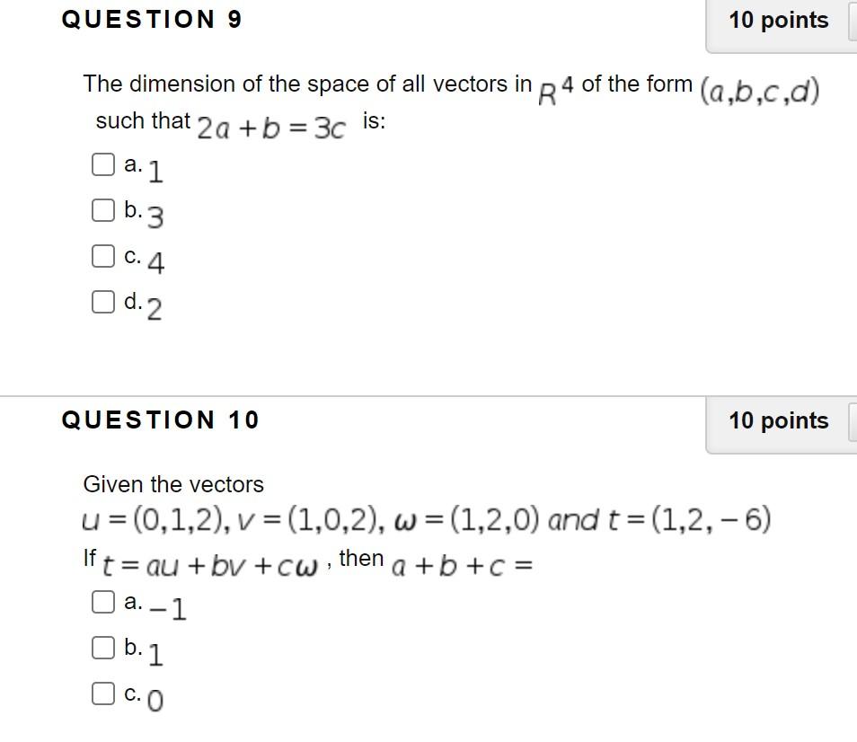Check answer option b. 3 in Question 9
Image resolution: width=857 pixels, height=742 pixels.
102,208
